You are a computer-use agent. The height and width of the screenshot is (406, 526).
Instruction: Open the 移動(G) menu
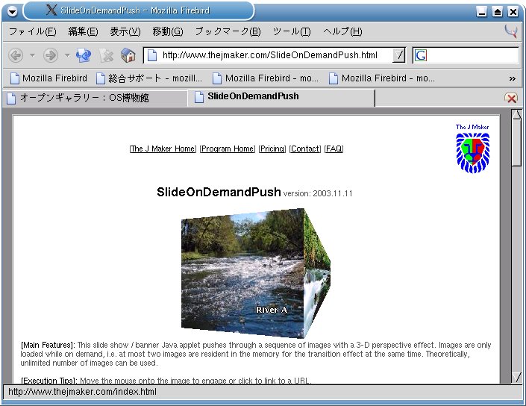168,31
